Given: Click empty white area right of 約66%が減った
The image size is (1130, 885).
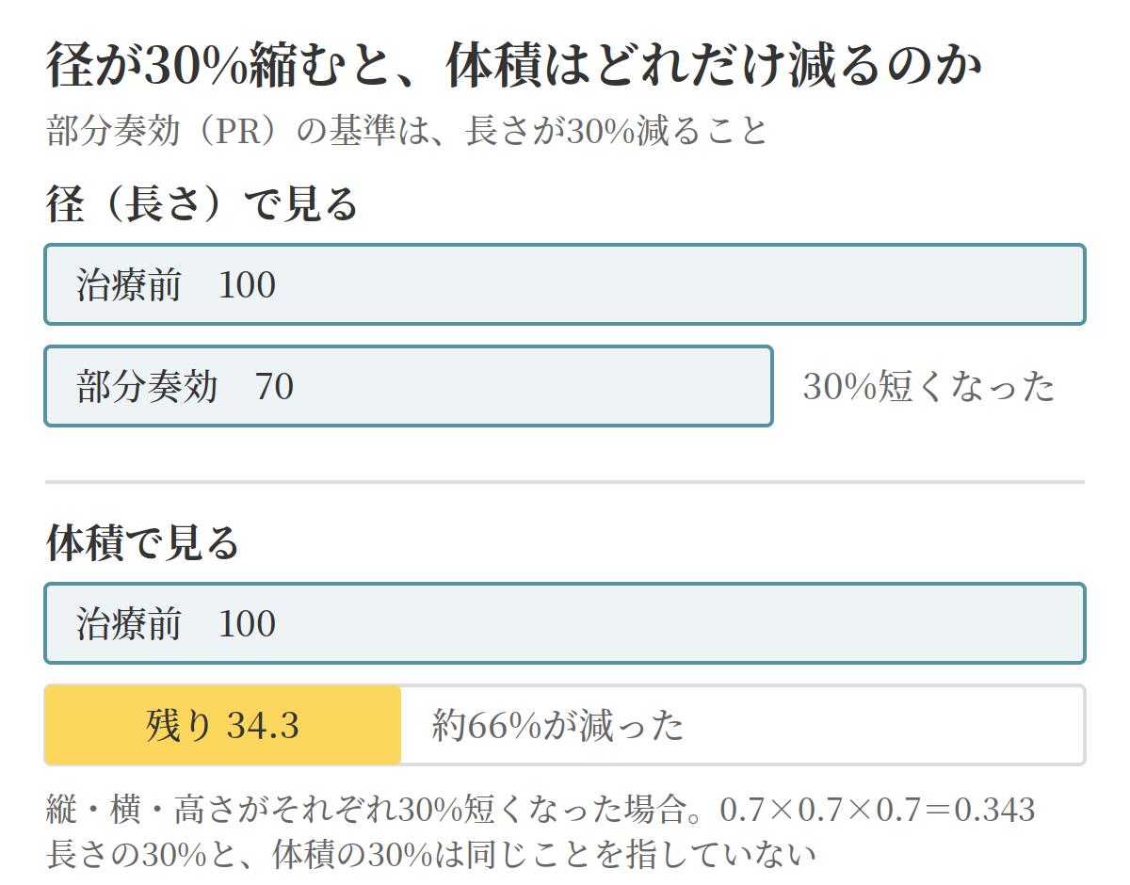Looking at the screenshot, I should click(x=883, y=725).
